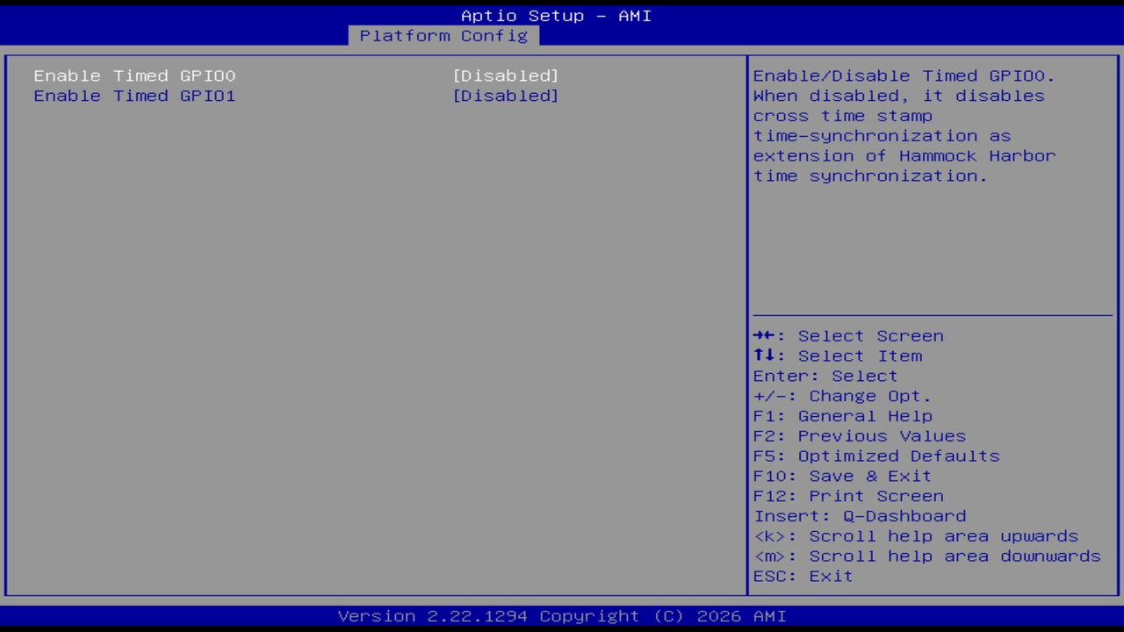The image size is (1124, 632).
Task: Switch to the Platform Config tab
Action: [x=443, y=36]
